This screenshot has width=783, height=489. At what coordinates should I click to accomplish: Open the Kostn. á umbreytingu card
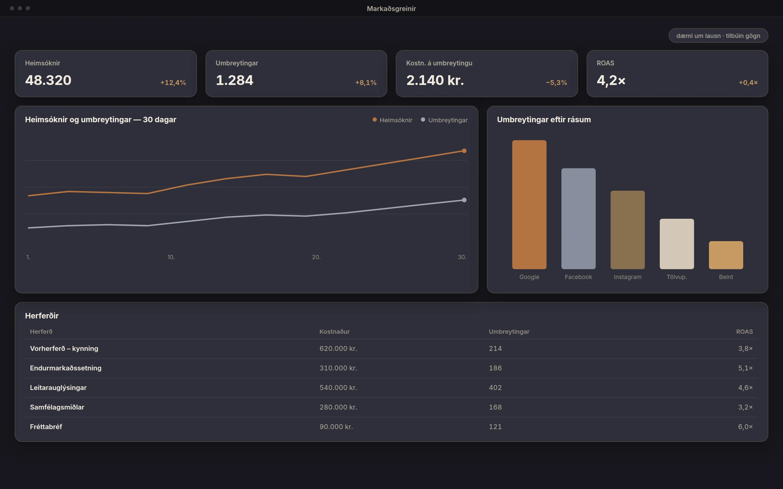click(x=487, y=73)
